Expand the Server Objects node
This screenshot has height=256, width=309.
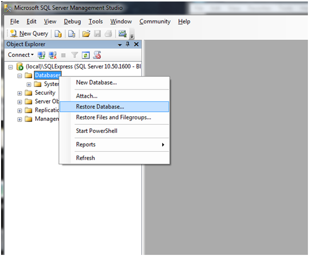[x=20, y=102]
